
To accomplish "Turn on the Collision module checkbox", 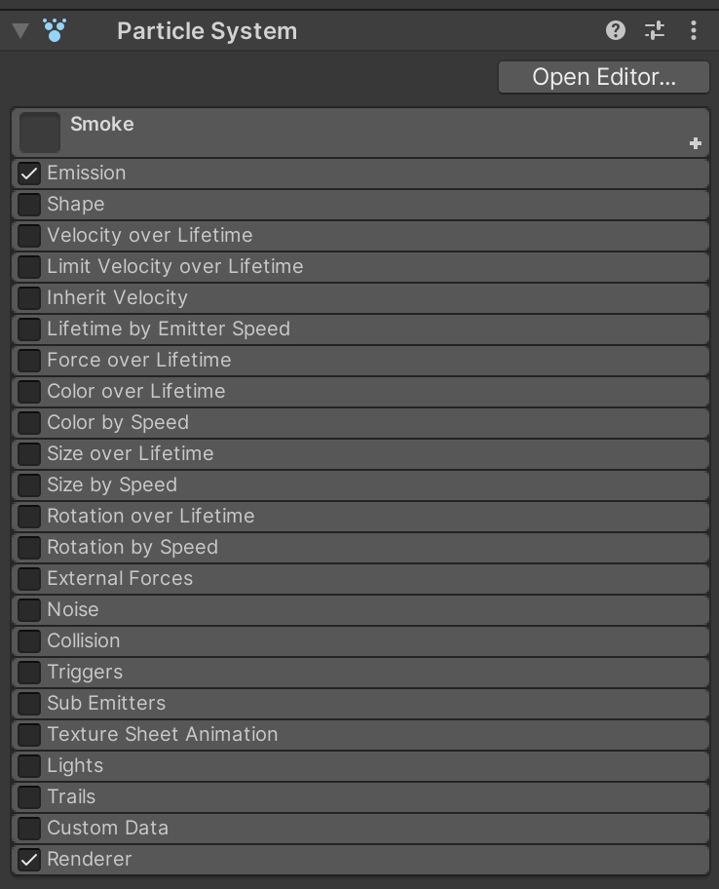I will click(x=29, y=641).
